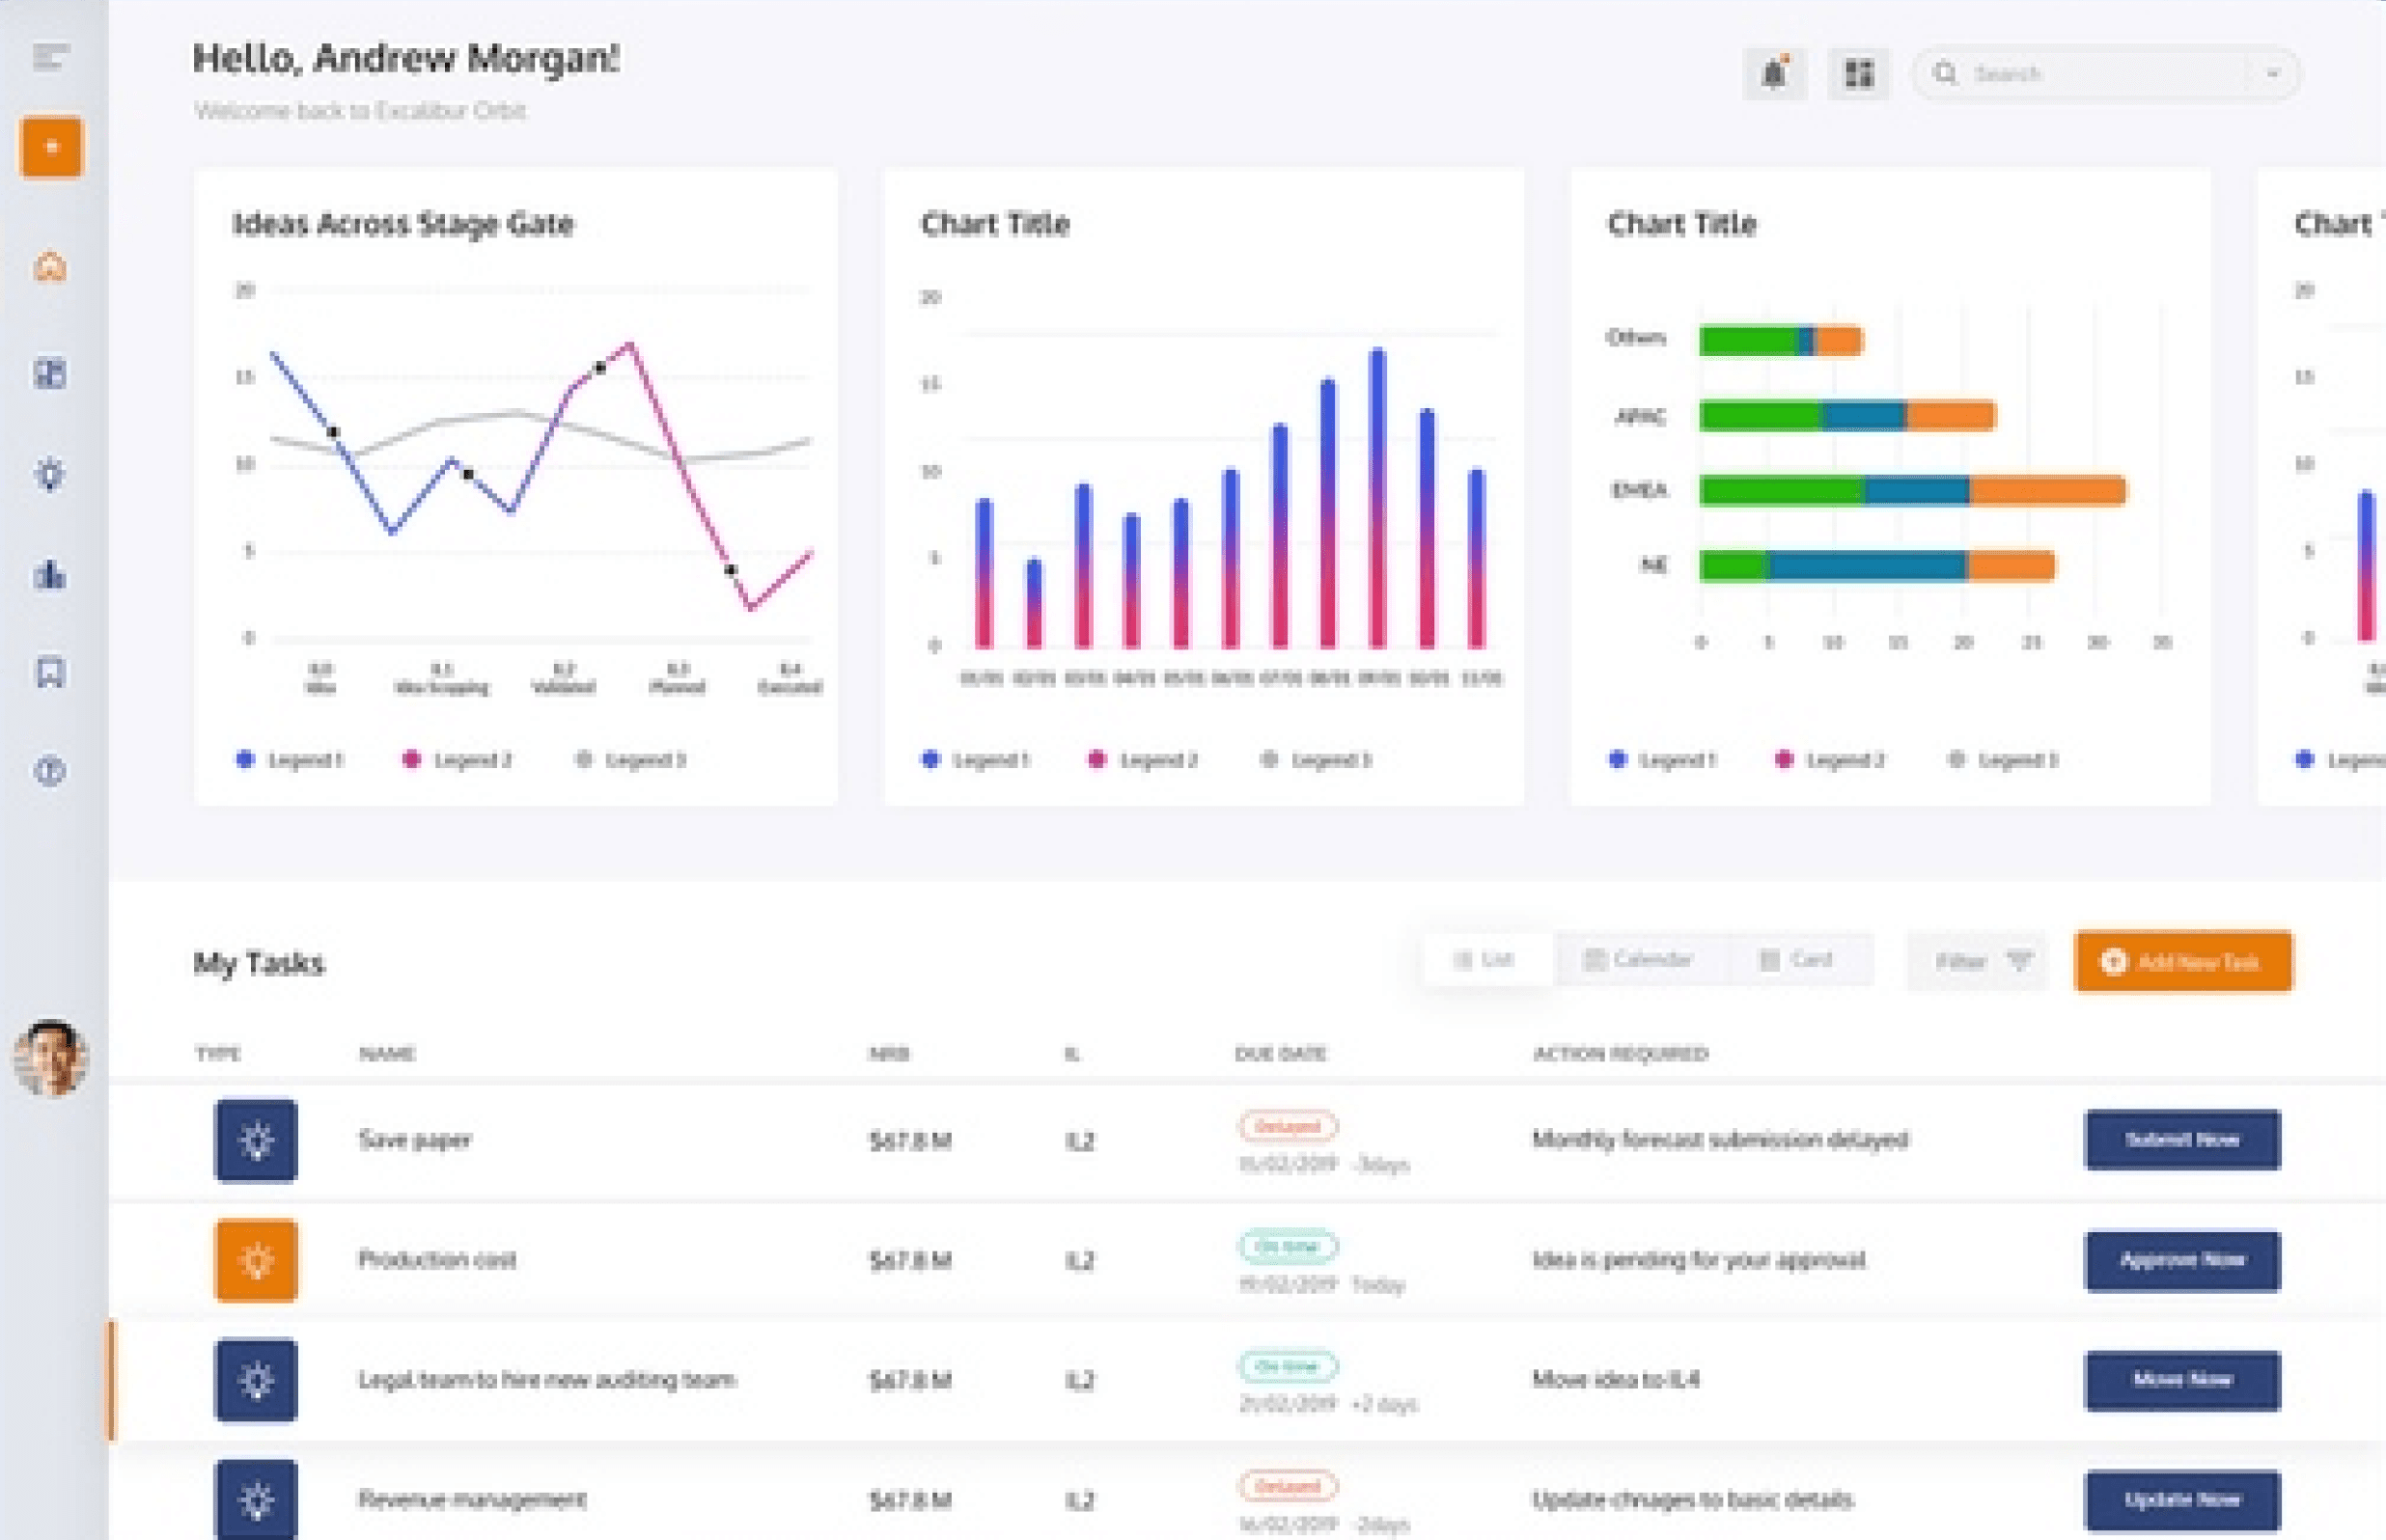The image size is (2386, 1540).
Task: Expand the search box dropdown arrow
Action: point(2272,74)
